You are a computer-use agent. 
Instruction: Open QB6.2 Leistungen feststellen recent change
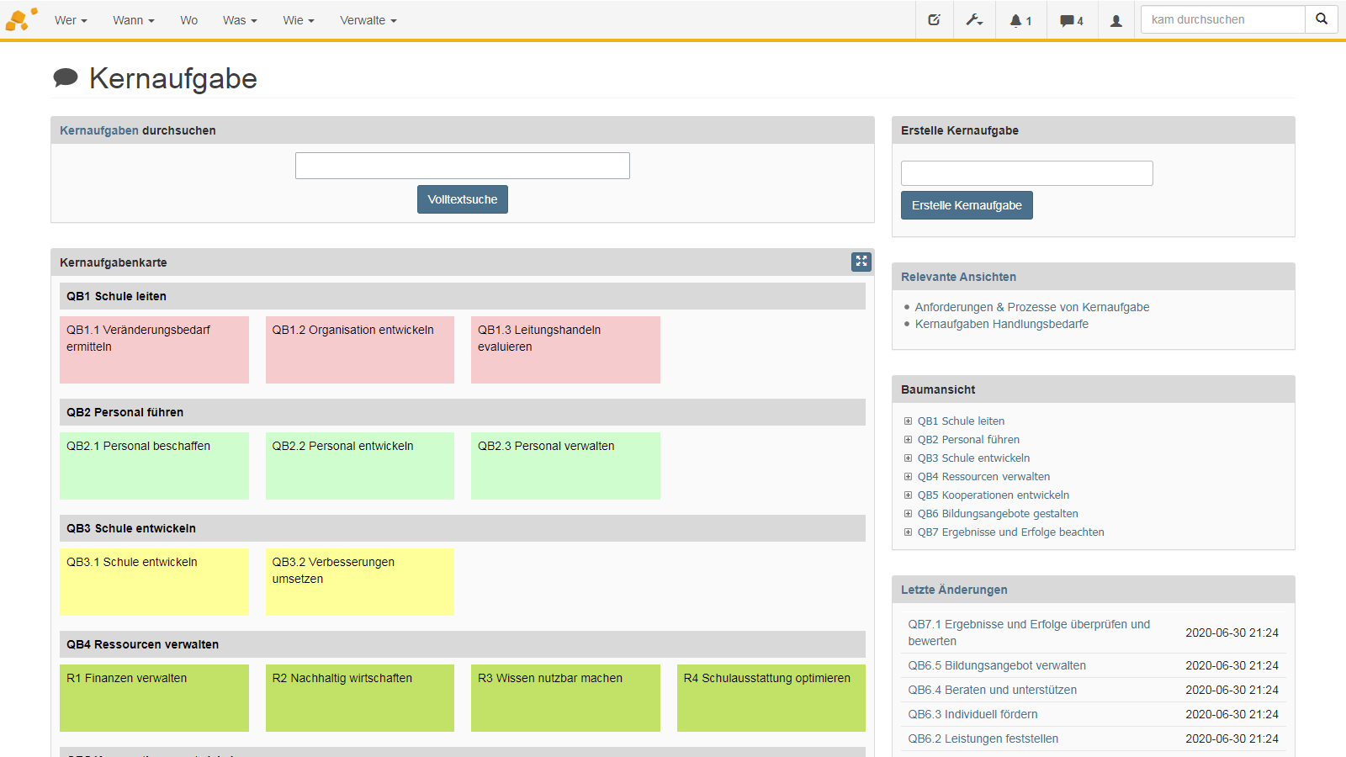pos(983,738)
